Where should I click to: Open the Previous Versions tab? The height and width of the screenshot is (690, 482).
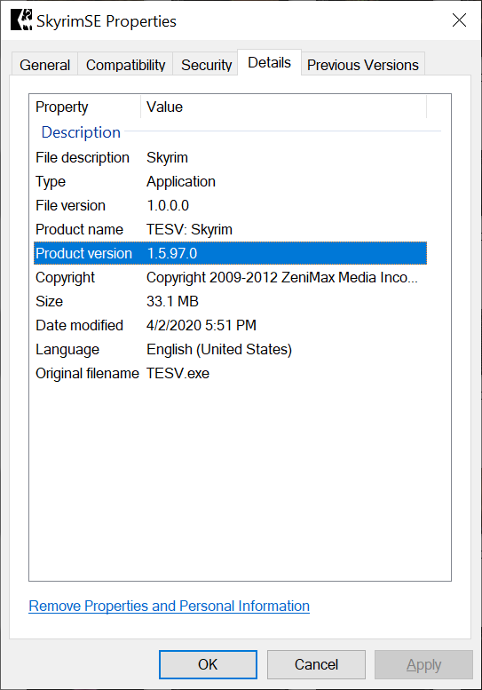pos(363,65)
